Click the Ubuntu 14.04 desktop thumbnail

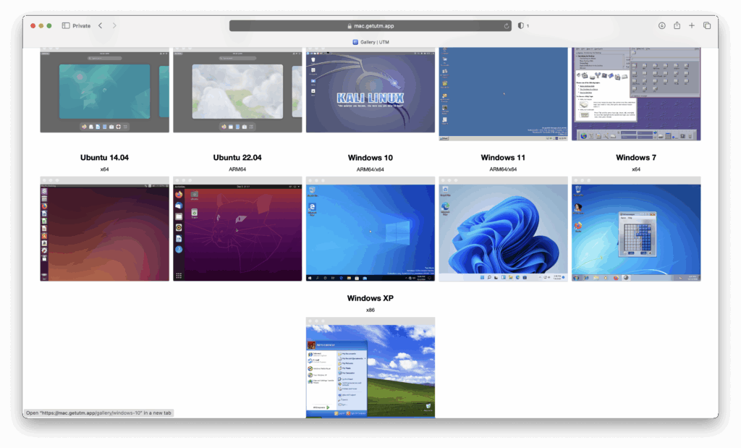104,228
